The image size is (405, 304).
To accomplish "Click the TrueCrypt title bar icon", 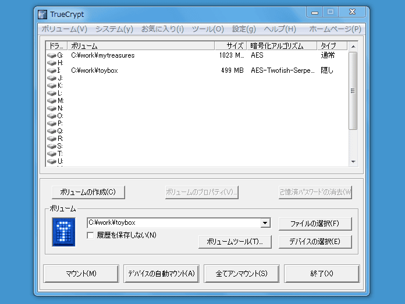I will [x=42, y=15].
